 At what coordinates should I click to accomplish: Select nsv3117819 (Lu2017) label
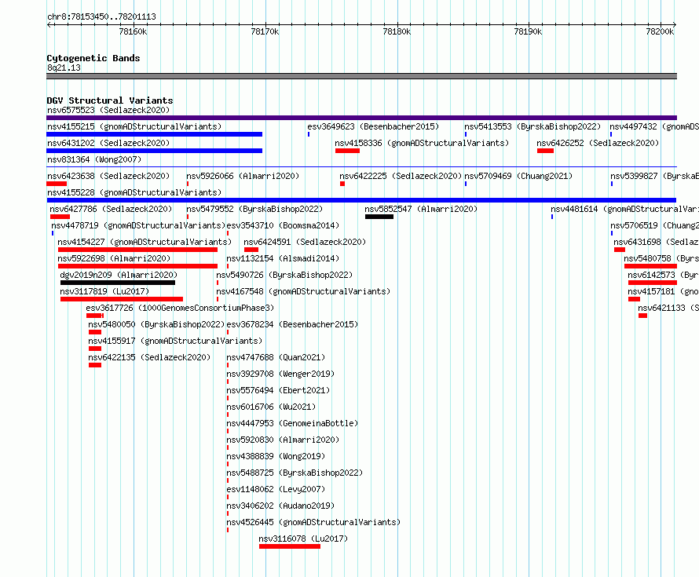click(104, 291)
